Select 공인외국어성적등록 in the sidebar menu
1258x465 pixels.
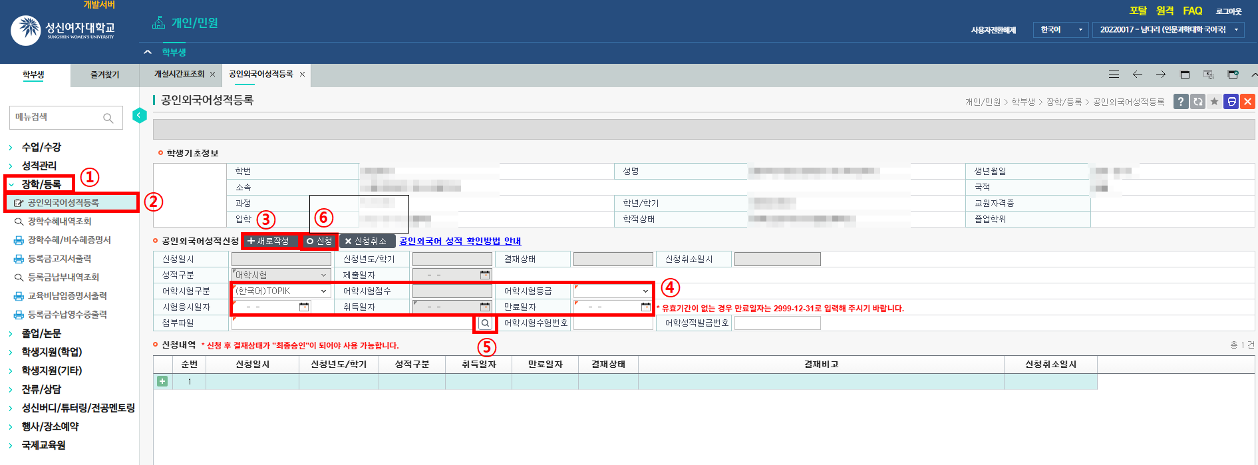(63, 203)
